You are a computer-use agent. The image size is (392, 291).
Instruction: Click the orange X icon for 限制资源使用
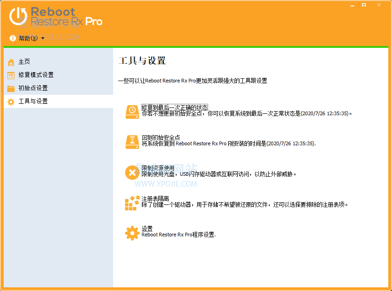(132, 172)
